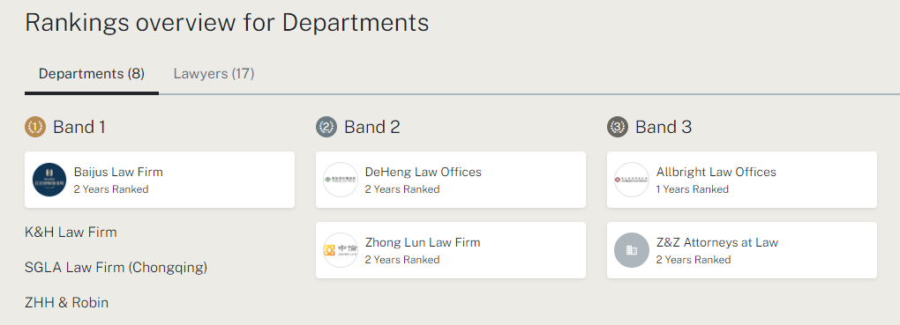The height and width of the screenshot is (325, 900).
Task: Click the DeHeng Law Offices logo
Action: pyautogui.click(x=341, y=180)
